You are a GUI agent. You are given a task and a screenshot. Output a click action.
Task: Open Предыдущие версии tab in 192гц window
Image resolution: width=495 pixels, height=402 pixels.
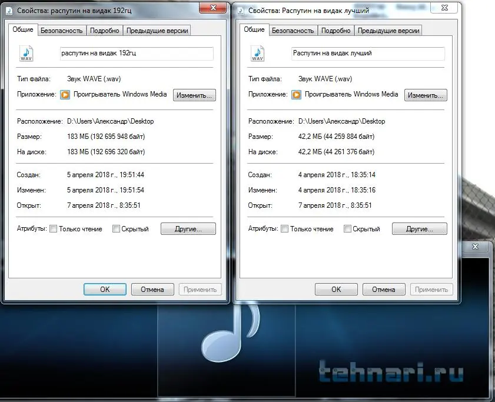coord(157,31)
